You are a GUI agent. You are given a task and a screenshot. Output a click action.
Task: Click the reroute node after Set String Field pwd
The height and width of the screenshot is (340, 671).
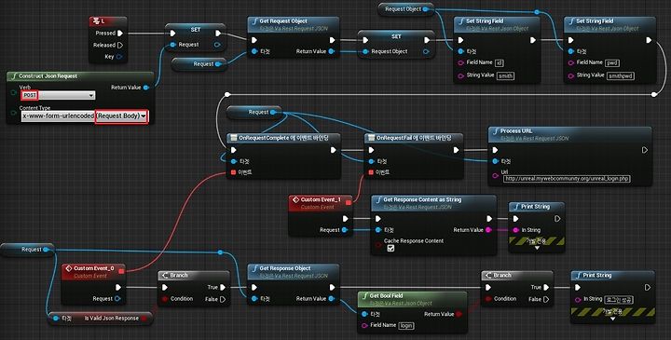pyautogui.click(x=654, y=94)
